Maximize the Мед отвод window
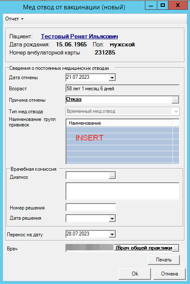This screenshot has width=190, height=284. coord(162,5)
